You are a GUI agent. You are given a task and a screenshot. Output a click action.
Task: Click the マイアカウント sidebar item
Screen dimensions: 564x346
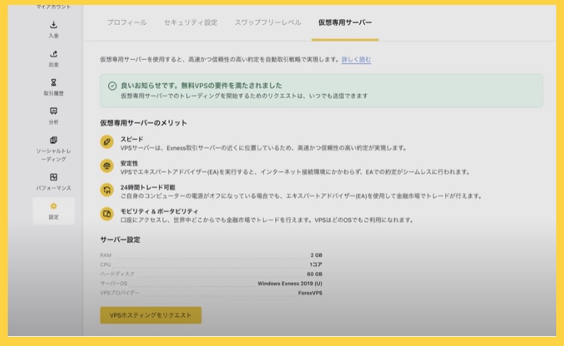click(54, 6)
